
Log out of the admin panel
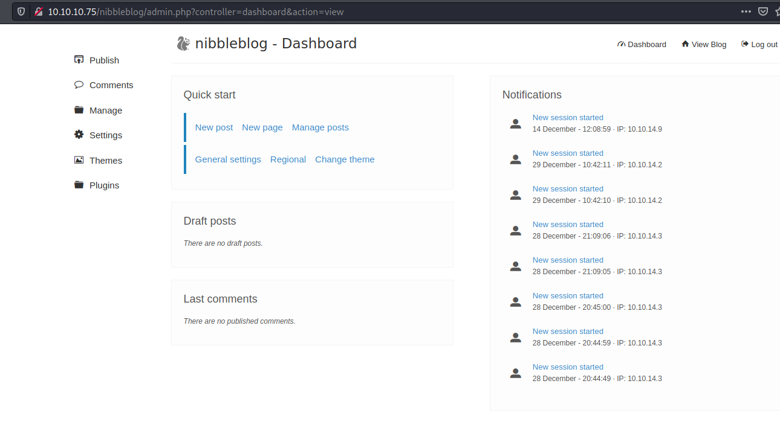tap(759, 44)
